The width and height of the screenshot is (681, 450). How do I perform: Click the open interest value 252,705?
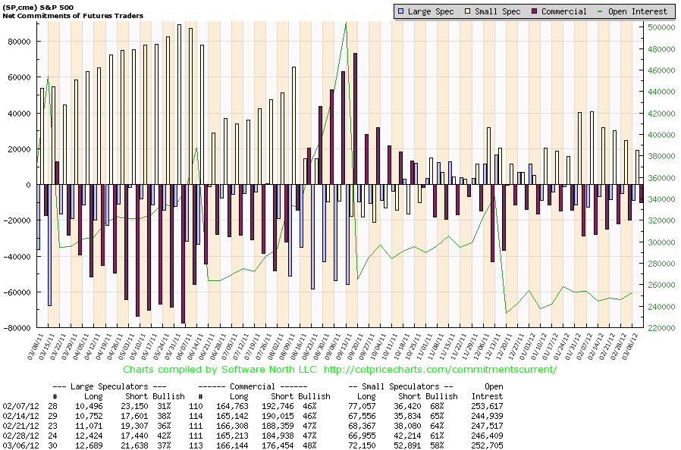click(x=487, y=445)
